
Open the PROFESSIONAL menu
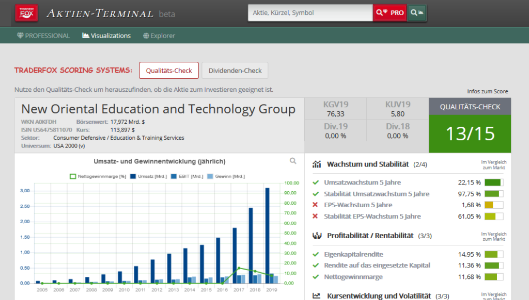pos(43,36)
